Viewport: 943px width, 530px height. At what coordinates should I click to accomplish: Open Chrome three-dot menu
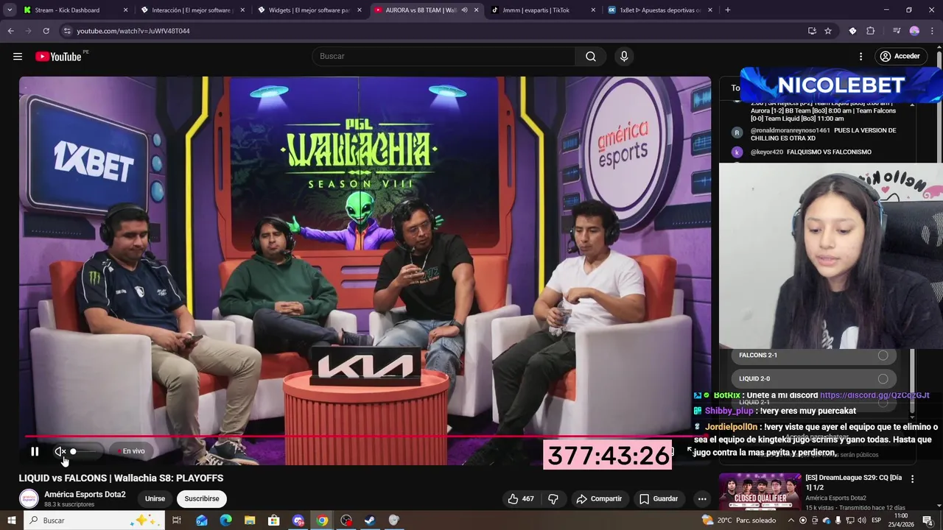click(932, 31)
